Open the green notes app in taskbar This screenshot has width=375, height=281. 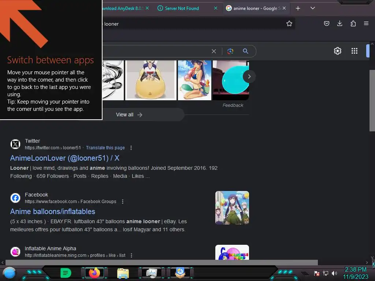click(66, 273)
